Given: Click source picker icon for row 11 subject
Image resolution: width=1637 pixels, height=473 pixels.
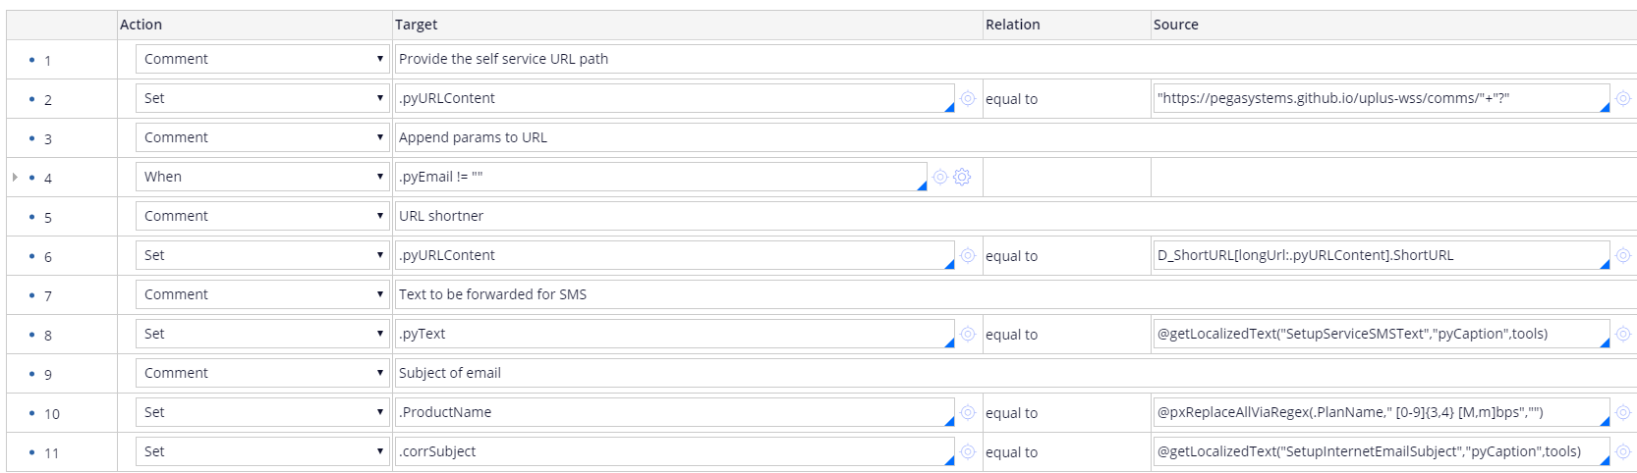Looking at the screenshot, I should point(1623,451).
